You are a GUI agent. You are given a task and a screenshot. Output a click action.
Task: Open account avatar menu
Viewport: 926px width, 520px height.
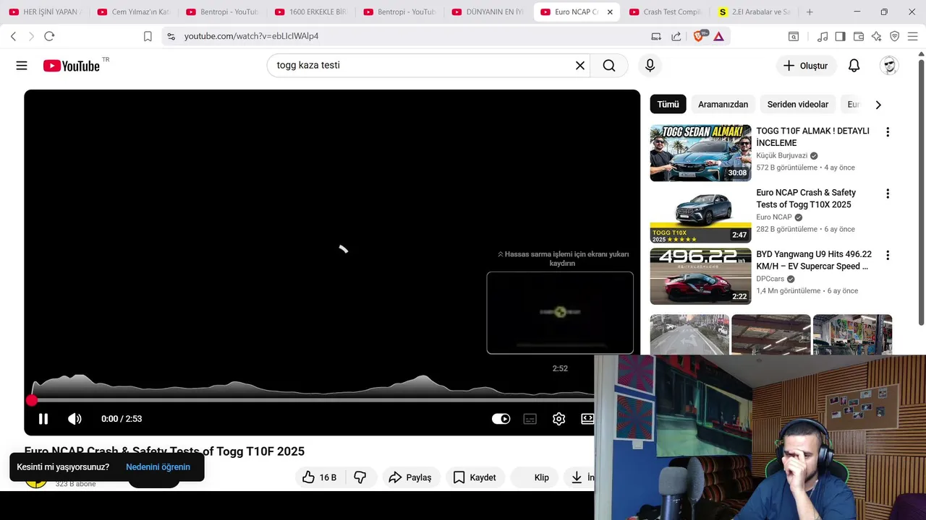(889, 66)
